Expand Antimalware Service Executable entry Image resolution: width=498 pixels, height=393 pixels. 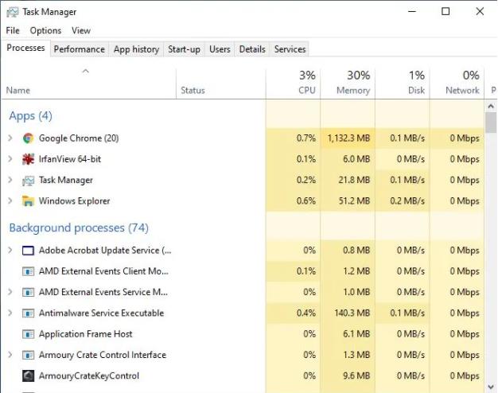10,313
